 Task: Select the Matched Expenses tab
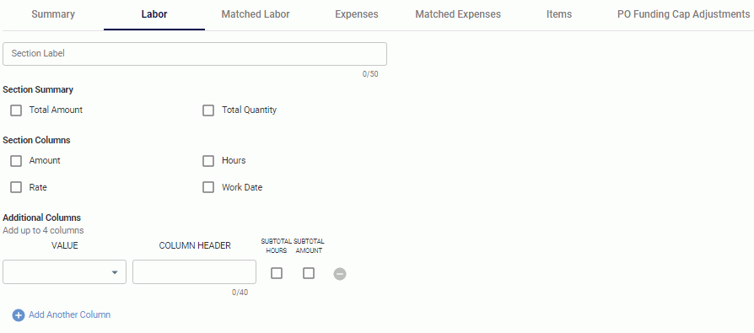click(458, 14)
